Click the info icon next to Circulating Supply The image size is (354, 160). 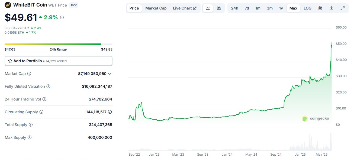pyautogui.click(x=41, y=112)
